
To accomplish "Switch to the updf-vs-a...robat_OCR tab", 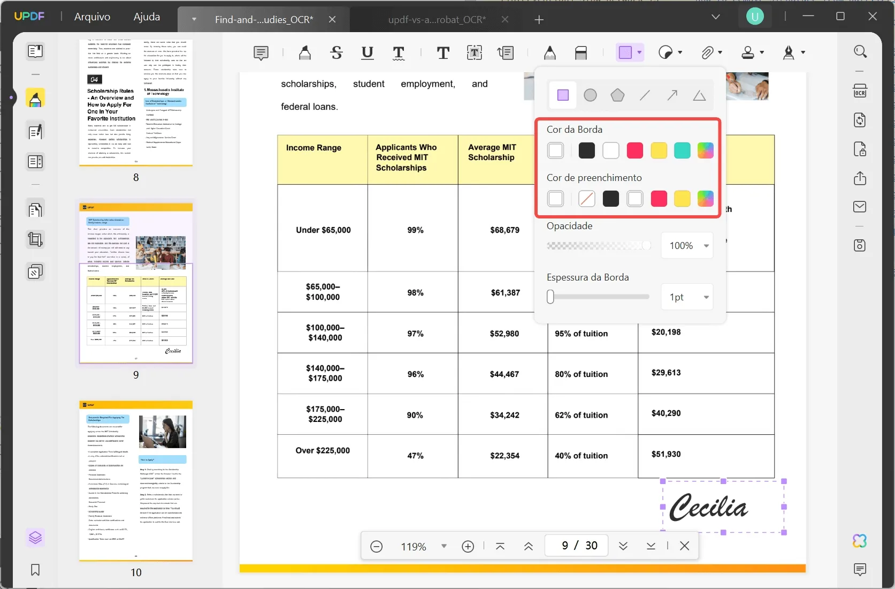I will pyautogui.click(x=437, y=20).
